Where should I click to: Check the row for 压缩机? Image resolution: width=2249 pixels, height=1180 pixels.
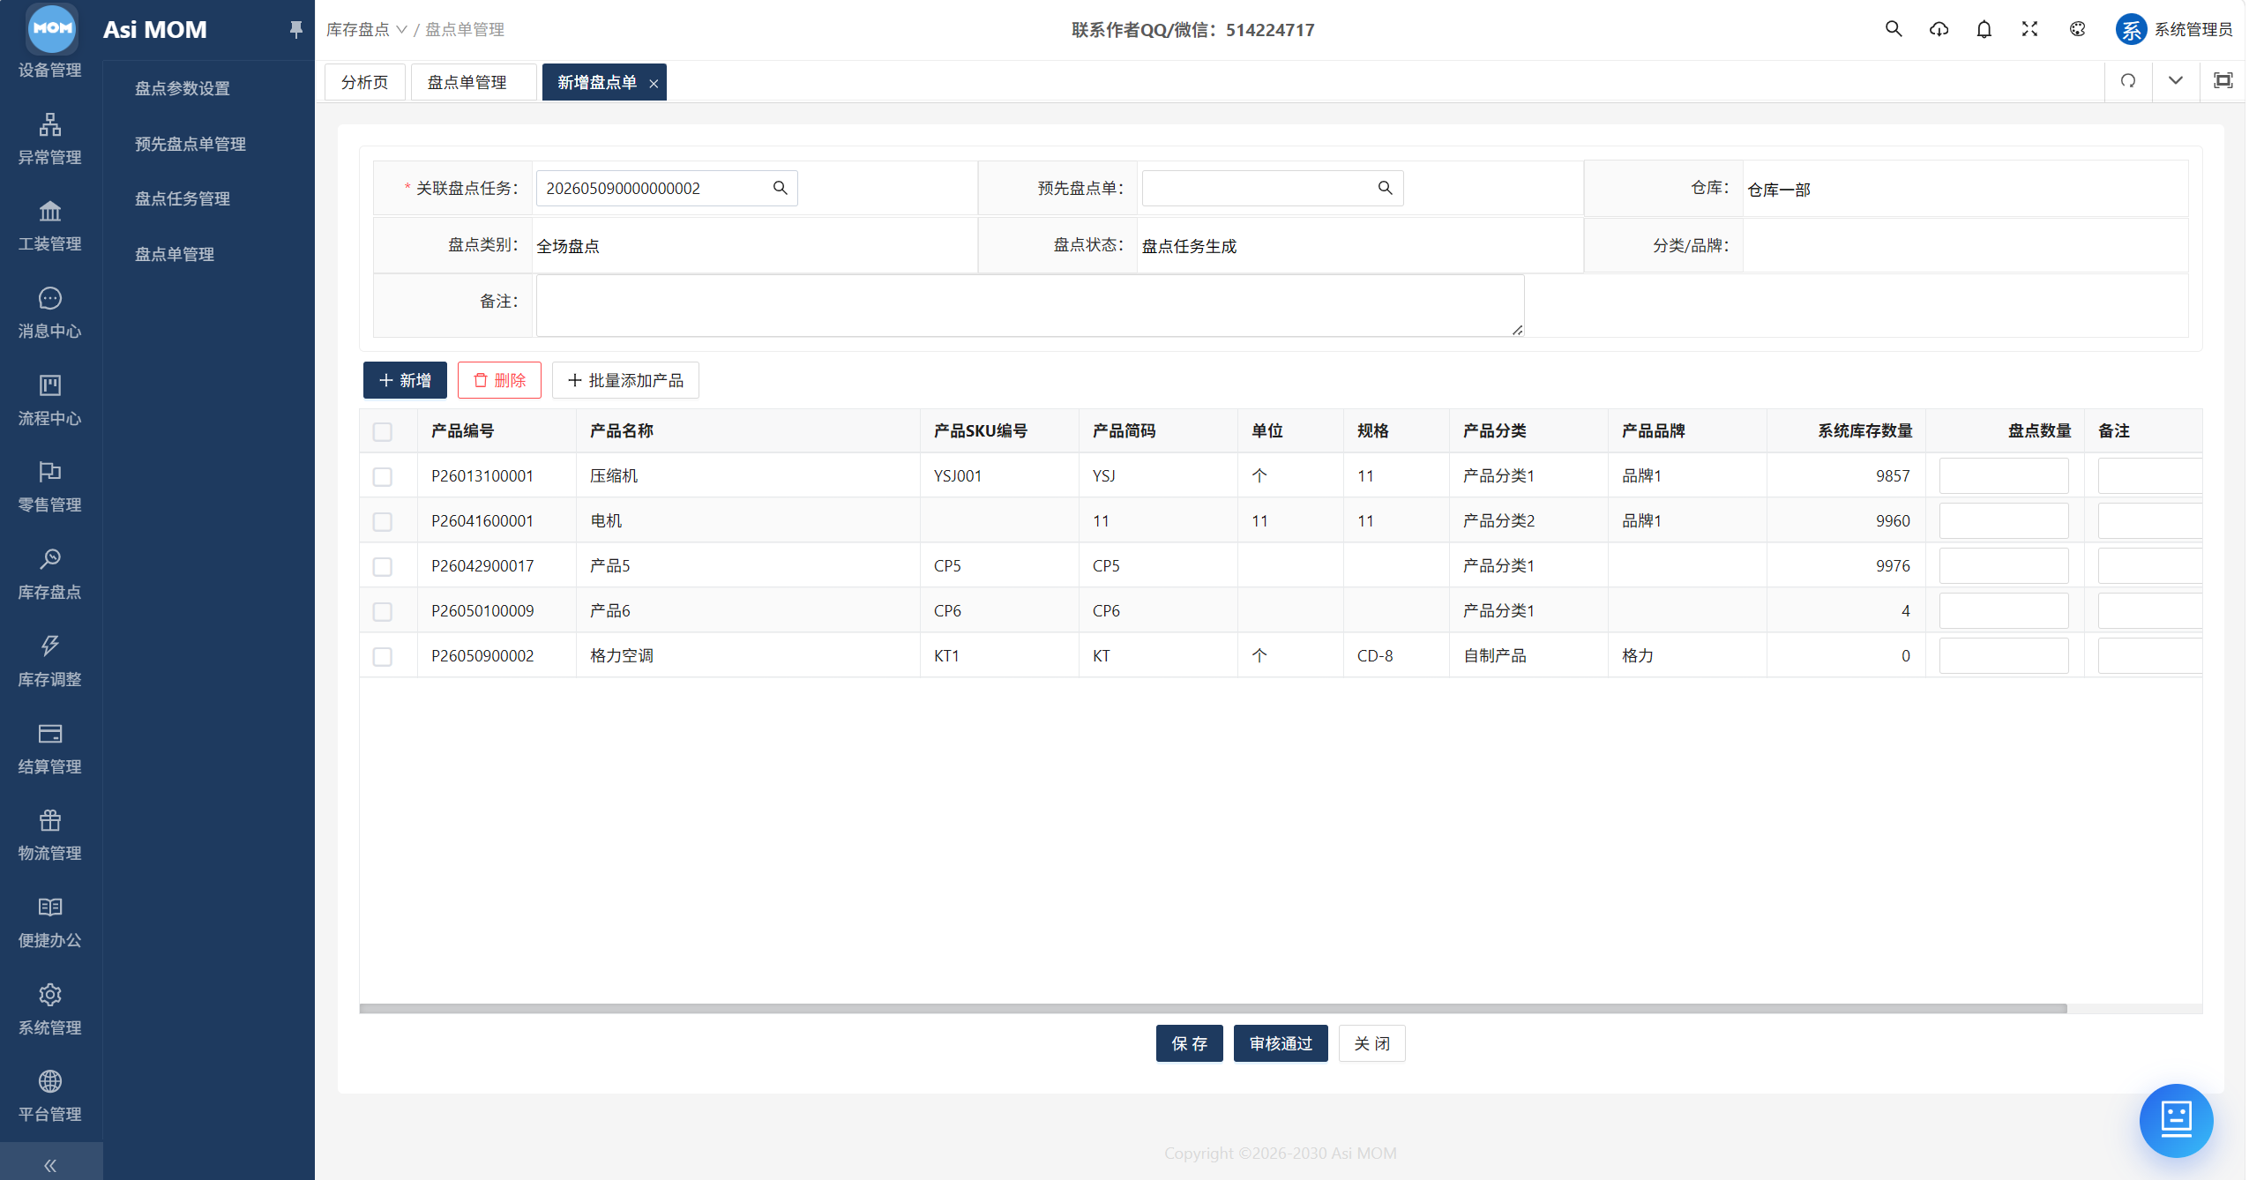coord(383,477)
